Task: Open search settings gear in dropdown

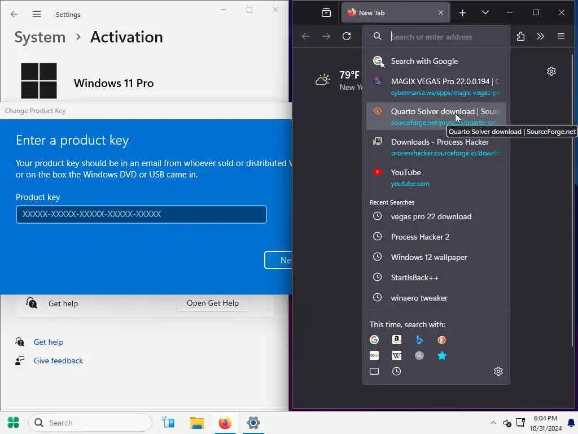Action: (x=498, y=371)
